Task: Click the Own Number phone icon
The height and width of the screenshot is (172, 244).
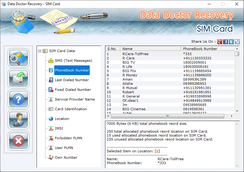Action: pyautogui.click(x=51, y=157)
